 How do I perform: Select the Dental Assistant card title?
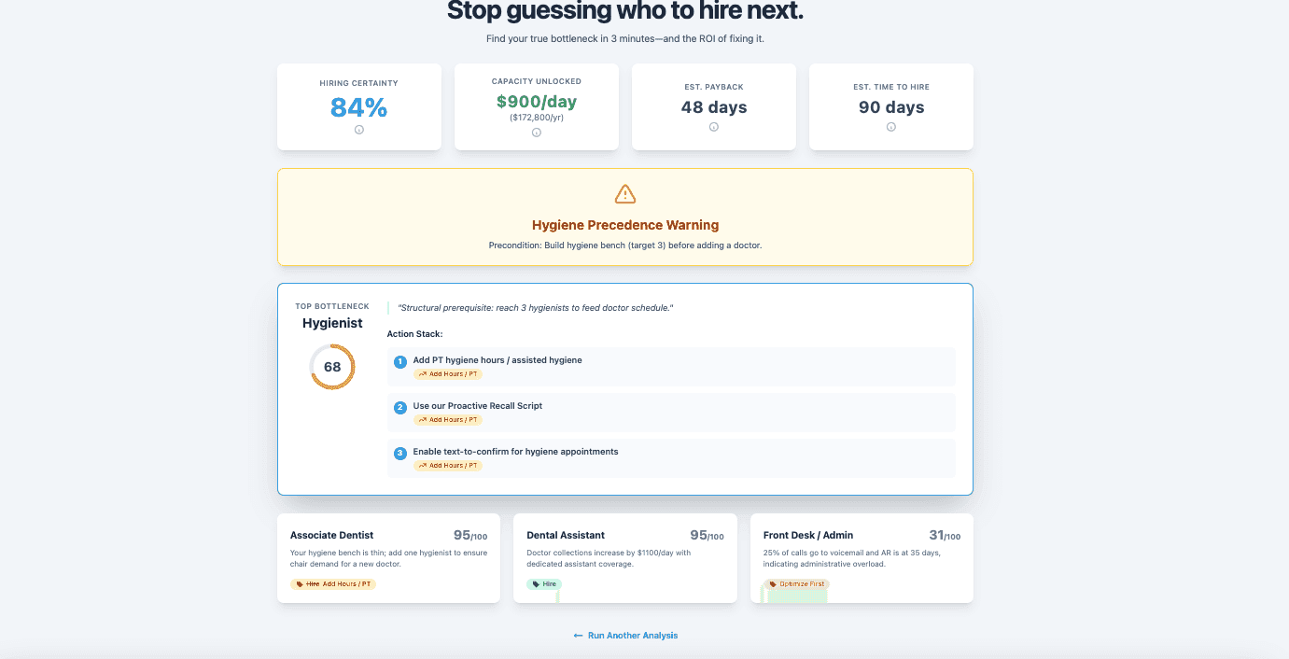point(566,536)
